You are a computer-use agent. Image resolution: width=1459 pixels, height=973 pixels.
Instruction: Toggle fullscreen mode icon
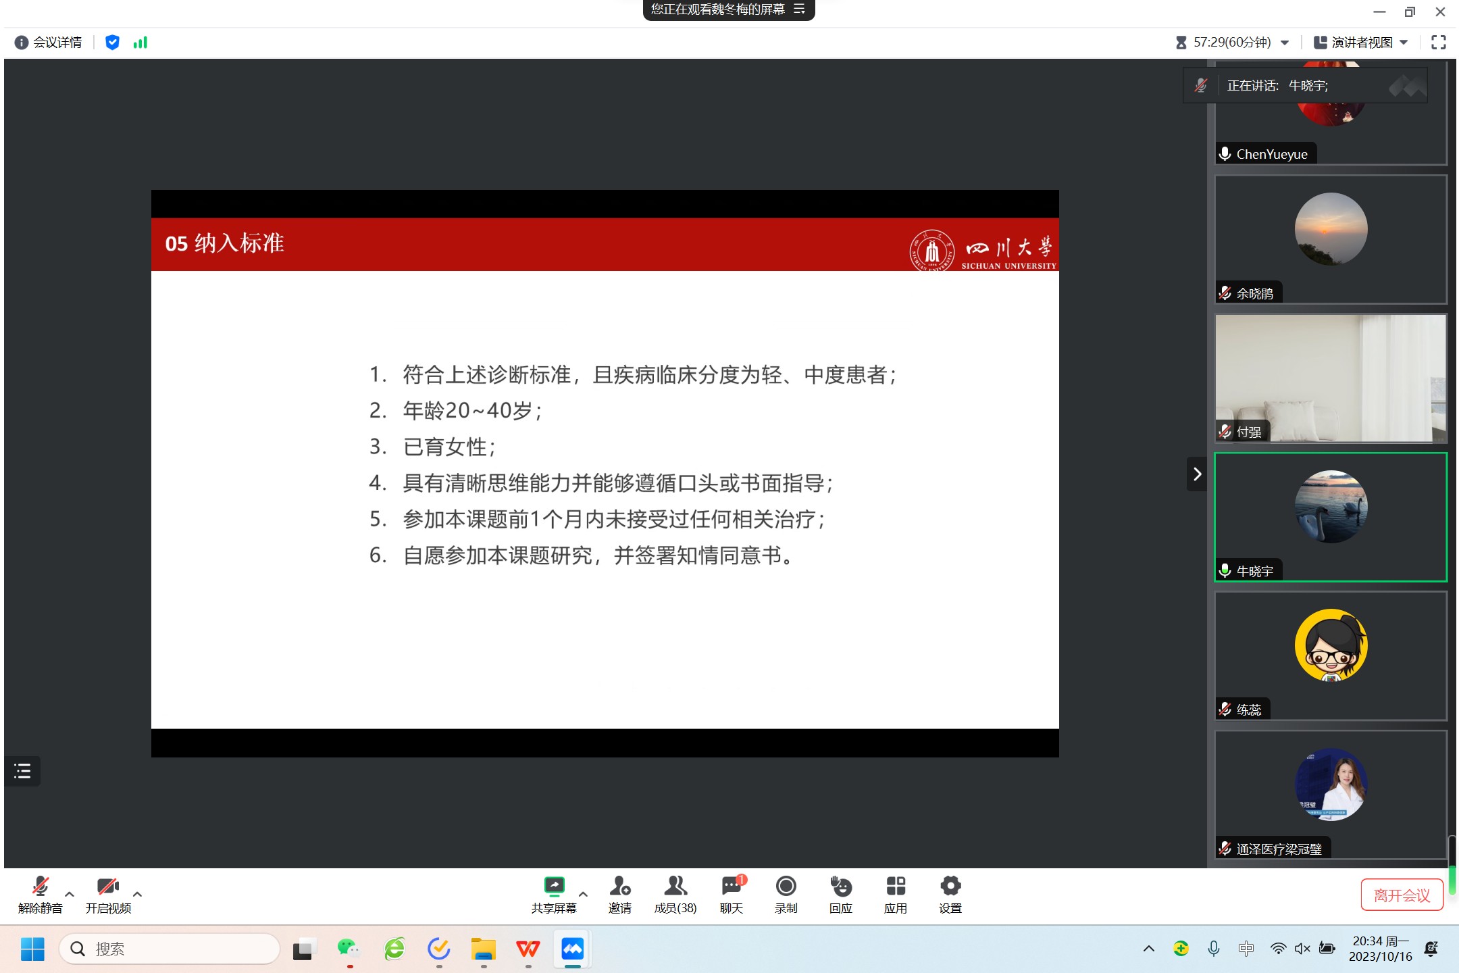pos(1438,43)
